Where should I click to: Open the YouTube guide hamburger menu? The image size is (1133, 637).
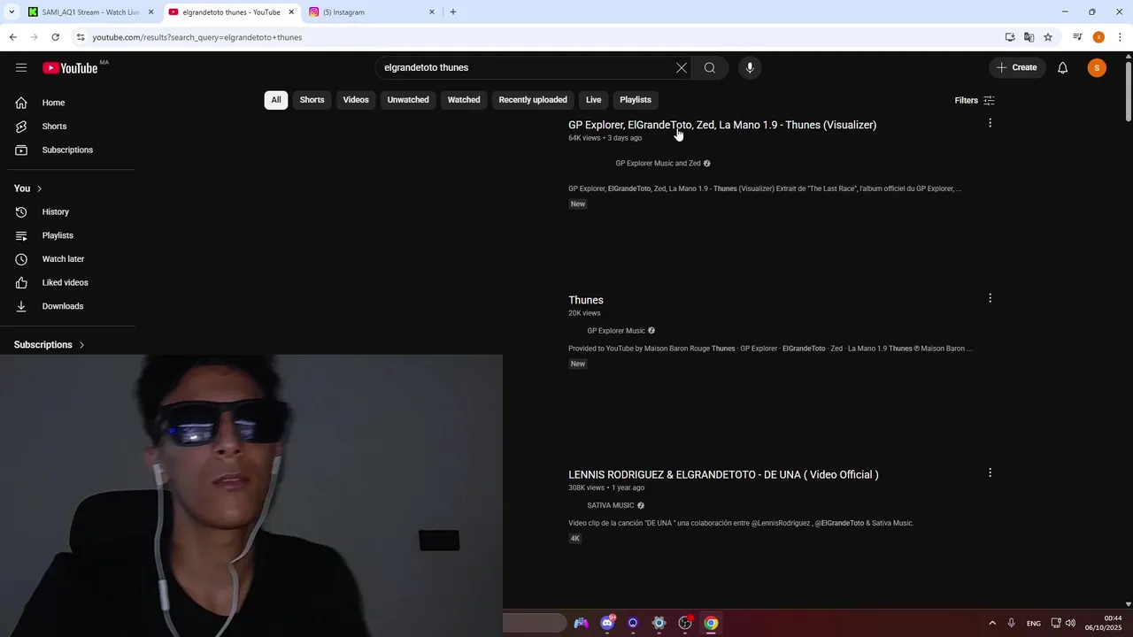[x=21, y=68]
